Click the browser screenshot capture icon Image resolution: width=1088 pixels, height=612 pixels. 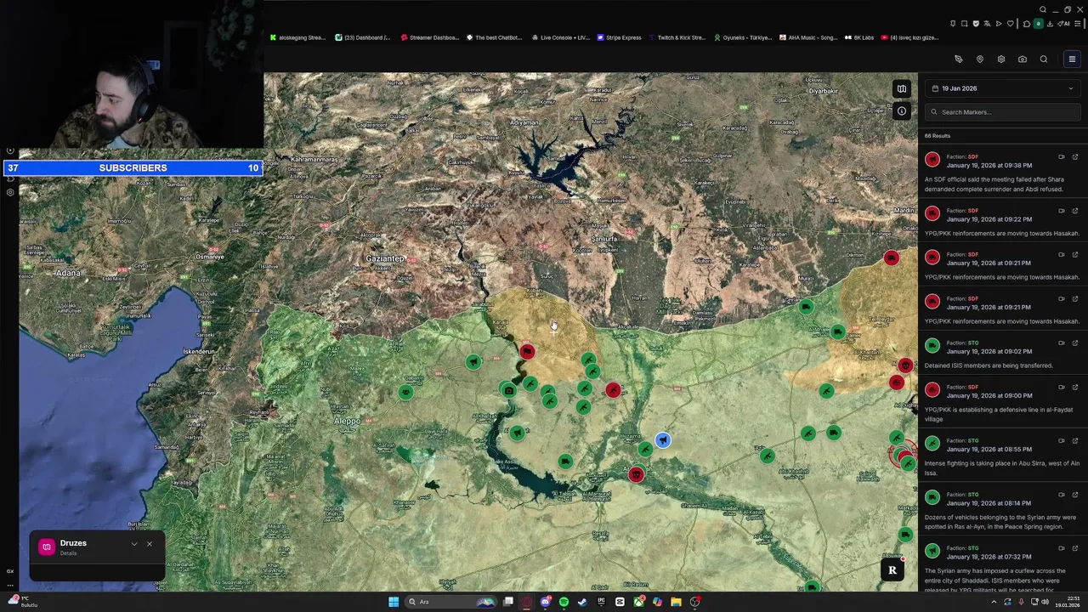(965, 24)
